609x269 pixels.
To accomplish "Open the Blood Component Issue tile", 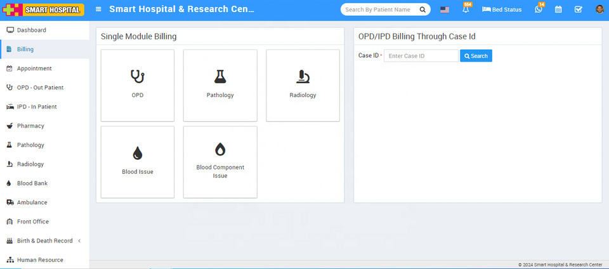I will [220, 161].
